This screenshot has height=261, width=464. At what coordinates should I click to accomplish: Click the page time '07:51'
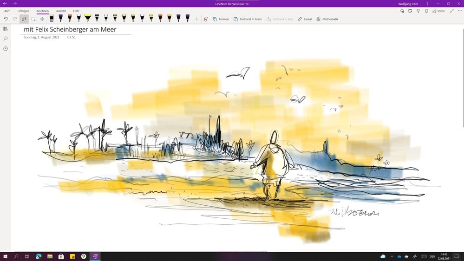pos(72,37)
